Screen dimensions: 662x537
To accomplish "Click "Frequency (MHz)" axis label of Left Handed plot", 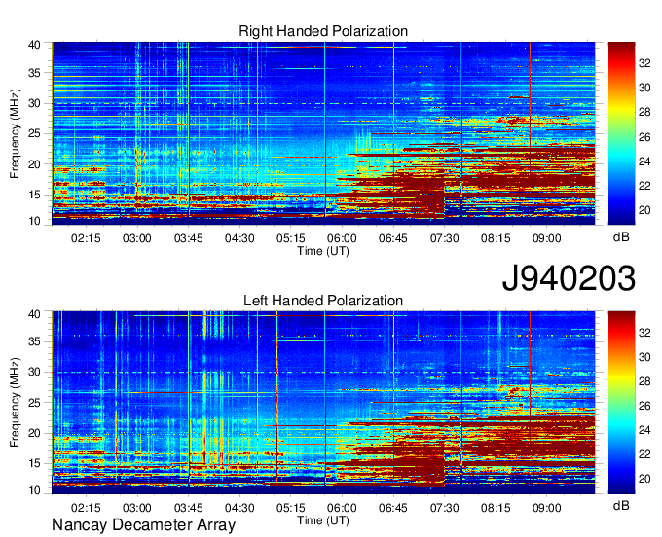I will [x=15, y=403].
